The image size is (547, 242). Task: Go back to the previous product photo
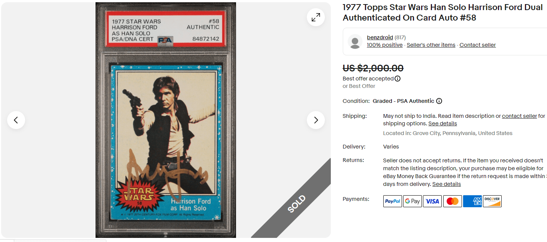coord(16,120)
